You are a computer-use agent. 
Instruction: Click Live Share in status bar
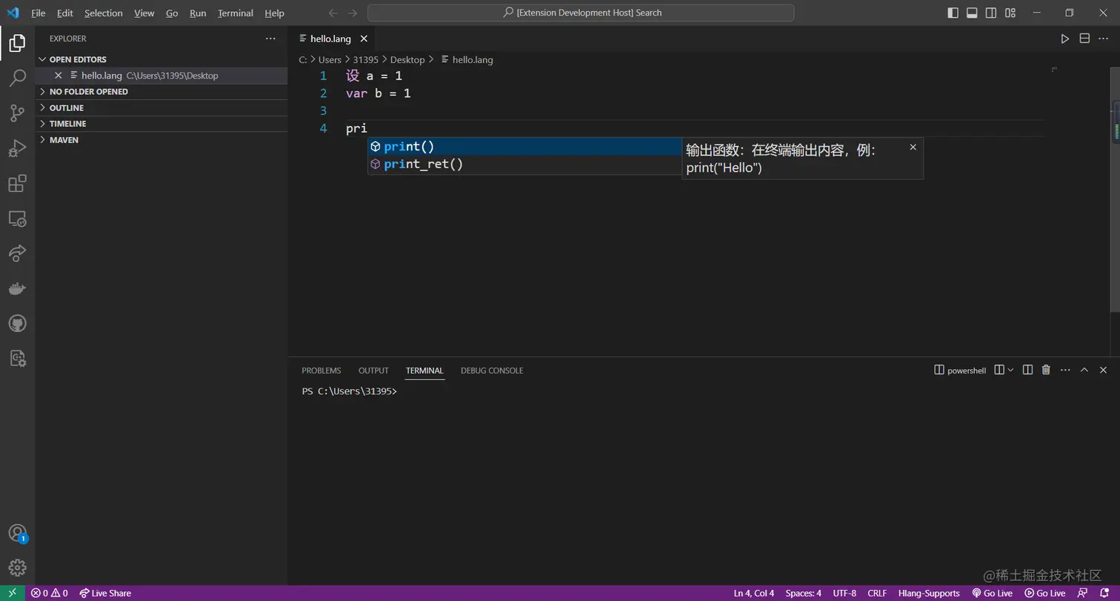(x=105, y=593)
